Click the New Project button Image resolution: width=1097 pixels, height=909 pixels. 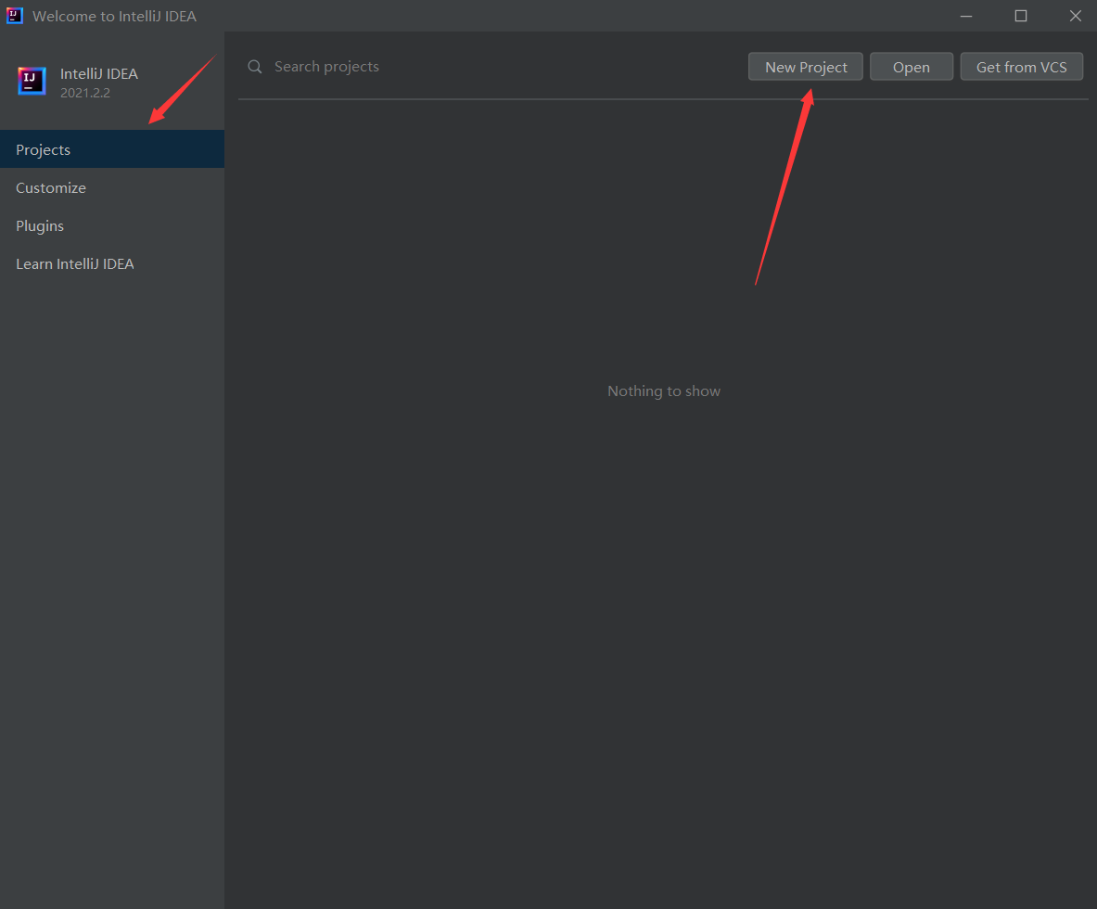tap(805, 67)
